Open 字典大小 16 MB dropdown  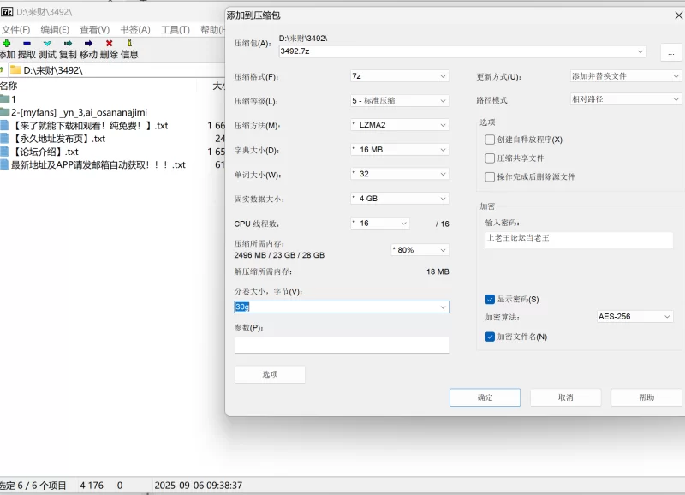point(443,150)
